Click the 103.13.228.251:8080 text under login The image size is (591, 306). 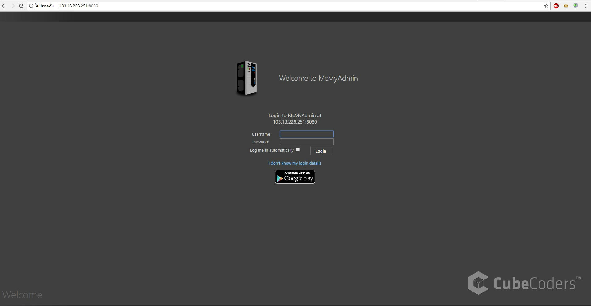(x=295, y=122)
